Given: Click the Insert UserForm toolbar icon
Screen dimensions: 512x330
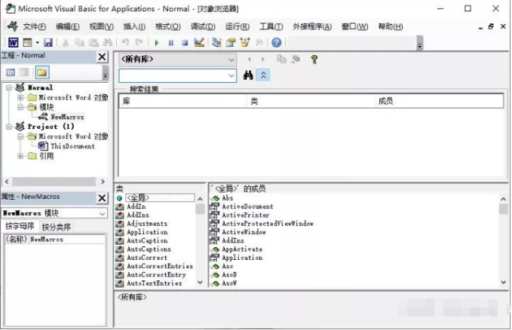Looking at the screenshot, I should click(27, 42).
